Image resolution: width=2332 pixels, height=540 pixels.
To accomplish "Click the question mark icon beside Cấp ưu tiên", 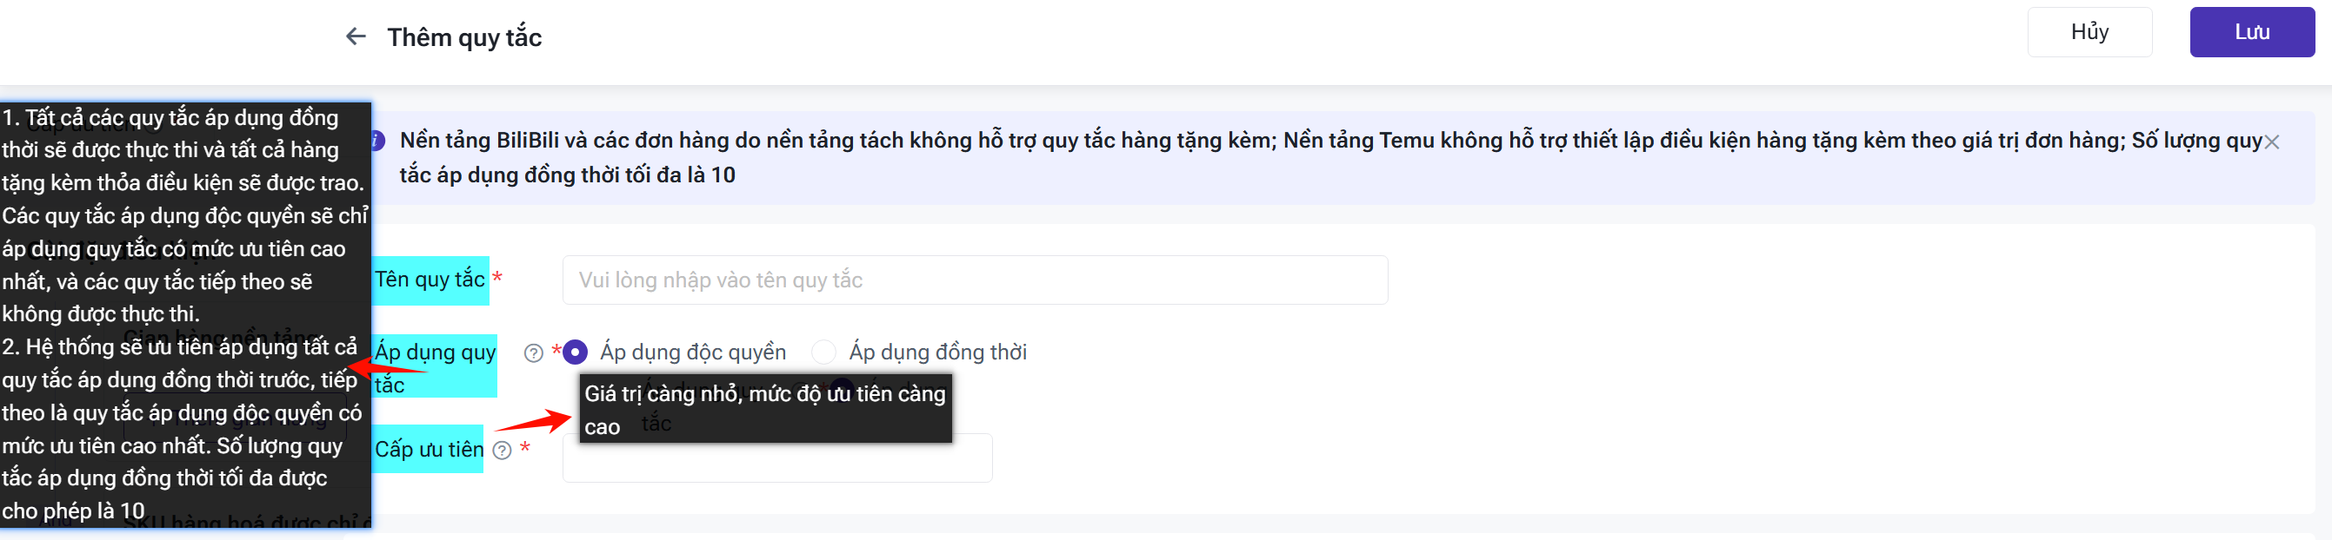I will tap(503, 451).
